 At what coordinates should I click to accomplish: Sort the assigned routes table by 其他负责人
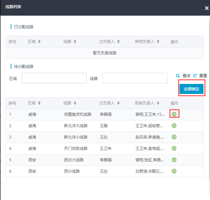158,42
